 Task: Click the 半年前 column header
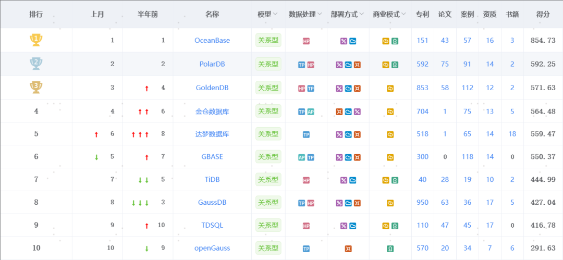click(148, 15)
